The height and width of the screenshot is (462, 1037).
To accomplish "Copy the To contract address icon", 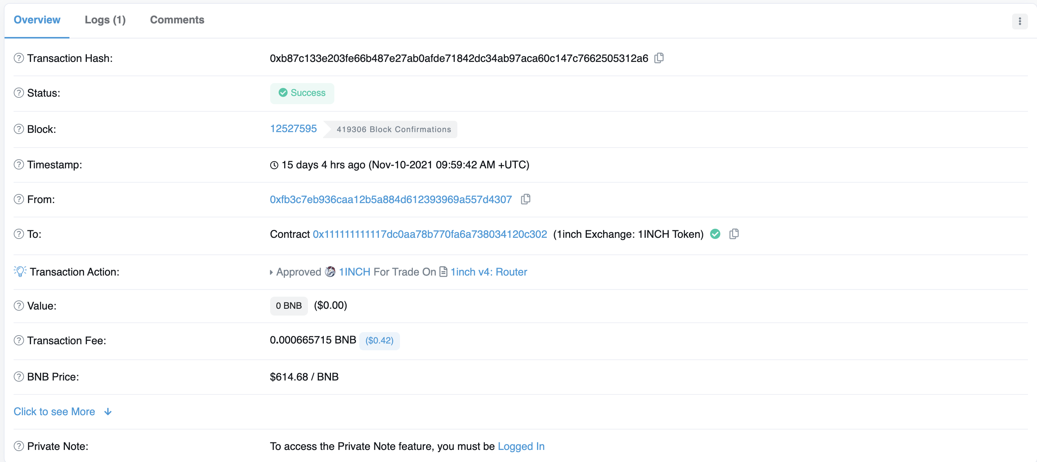I will coord(734,234).
